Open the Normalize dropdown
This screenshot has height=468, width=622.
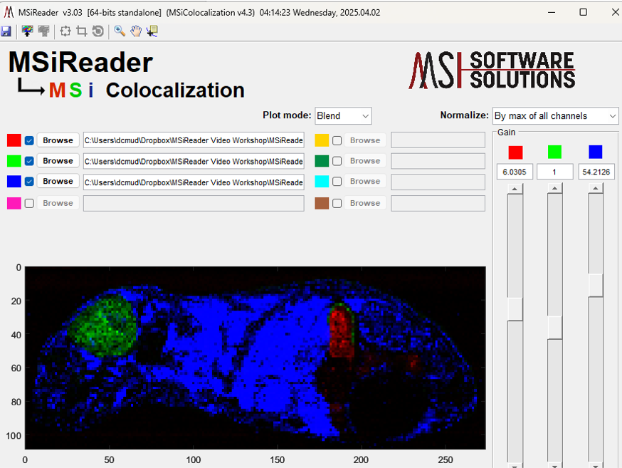[x=555, y=116]
